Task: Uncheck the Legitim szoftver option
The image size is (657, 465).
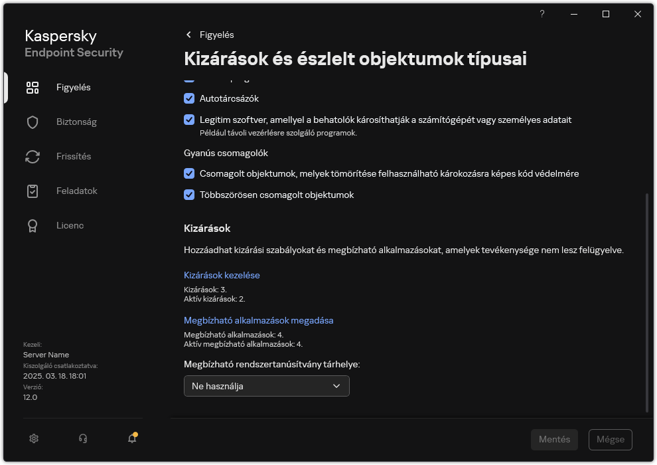Action: pyautogui.click(x=189, y=120)
